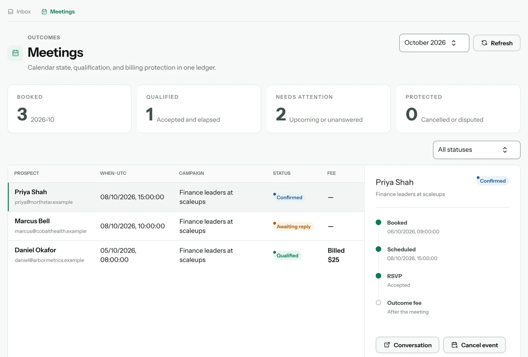Click the Inbox tray icon
Image resolution: width=528 pixels, height=357 pixels.
[x=11, y=12]
